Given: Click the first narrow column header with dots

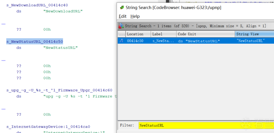Looking at the screenshot, I should point(122,34).
